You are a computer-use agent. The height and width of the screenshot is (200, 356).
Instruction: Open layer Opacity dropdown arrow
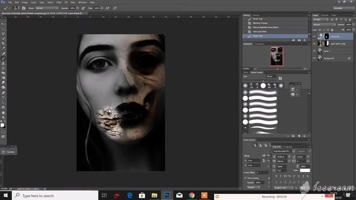coord(353,24)
